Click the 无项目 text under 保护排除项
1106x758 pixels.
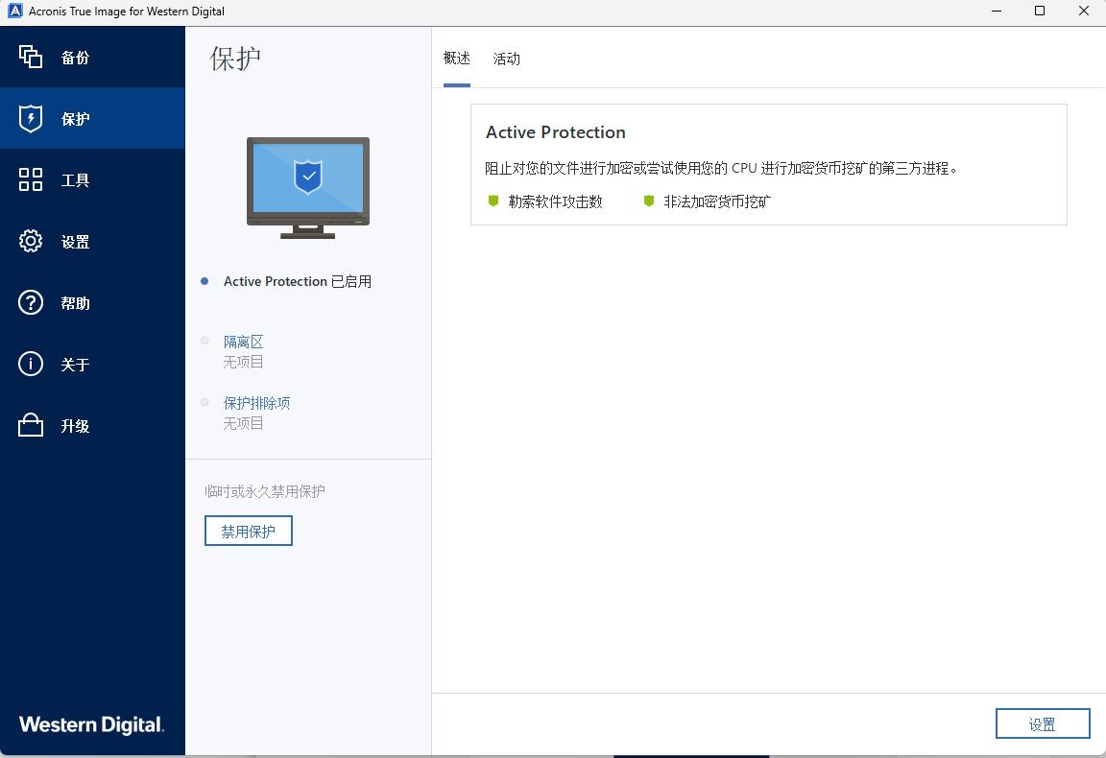click(243, 423)
